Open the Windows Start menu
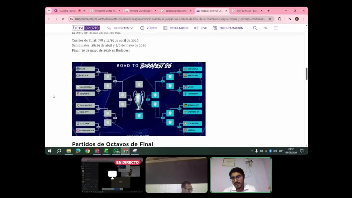Screen dimensions: 352x198 50,151
